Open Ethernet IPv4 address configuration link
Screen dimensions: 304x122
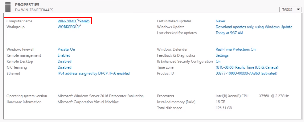pos(93,73)
